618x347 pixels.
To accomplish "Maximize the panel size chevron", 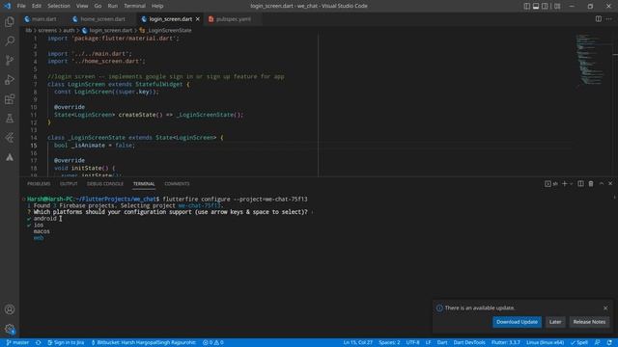I will 602,184.
